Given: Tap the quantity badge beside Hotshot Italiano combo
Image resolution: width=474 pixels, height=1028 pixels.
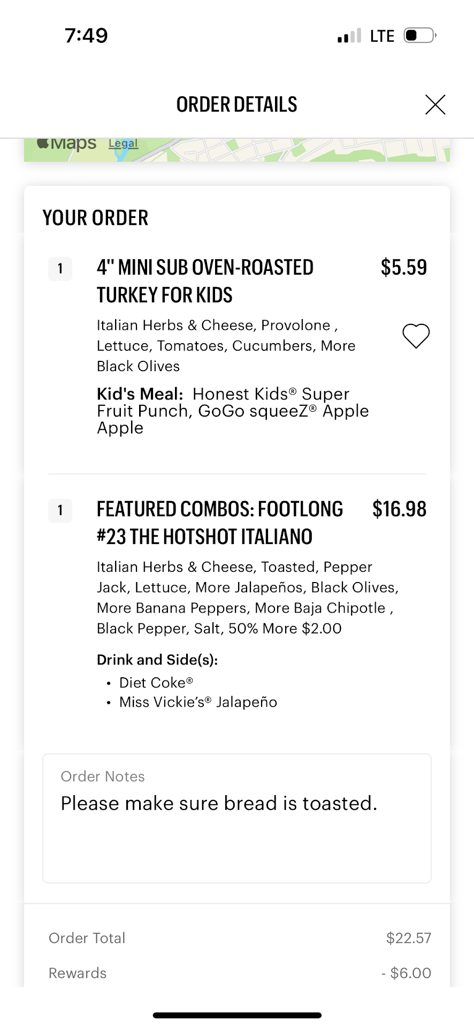Looking at the screenshot, I should click(60, 510).
